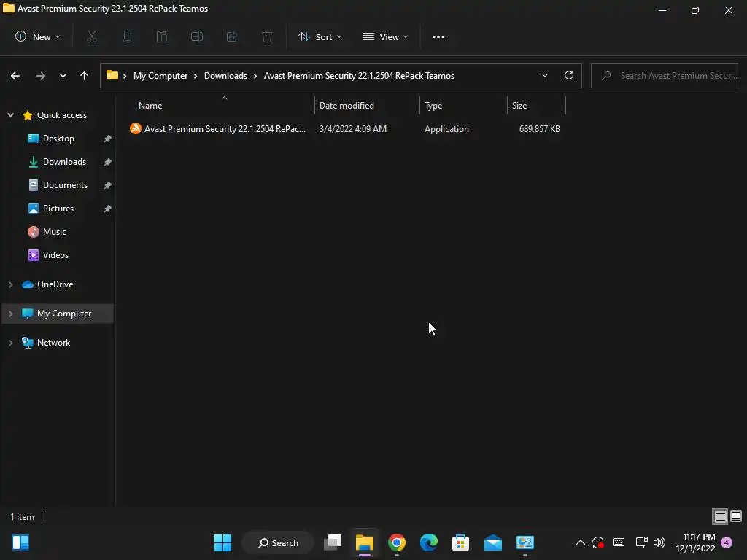Switch to details view icon in status bar

coord(720,517)
